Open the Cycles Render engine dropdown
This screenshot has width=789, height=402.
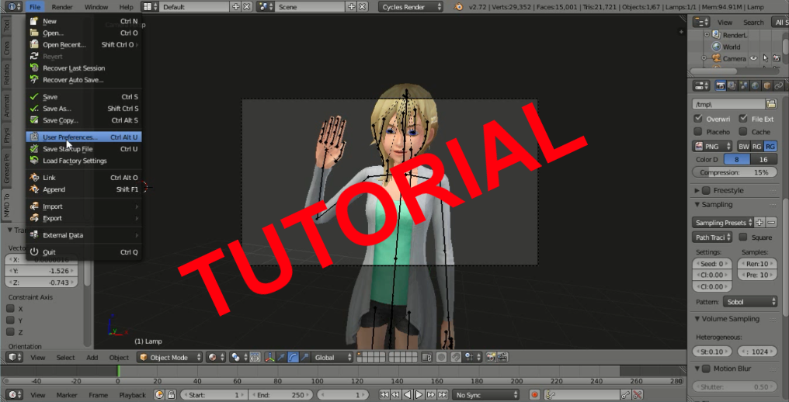pyautogui.click(x=411, y=7)
